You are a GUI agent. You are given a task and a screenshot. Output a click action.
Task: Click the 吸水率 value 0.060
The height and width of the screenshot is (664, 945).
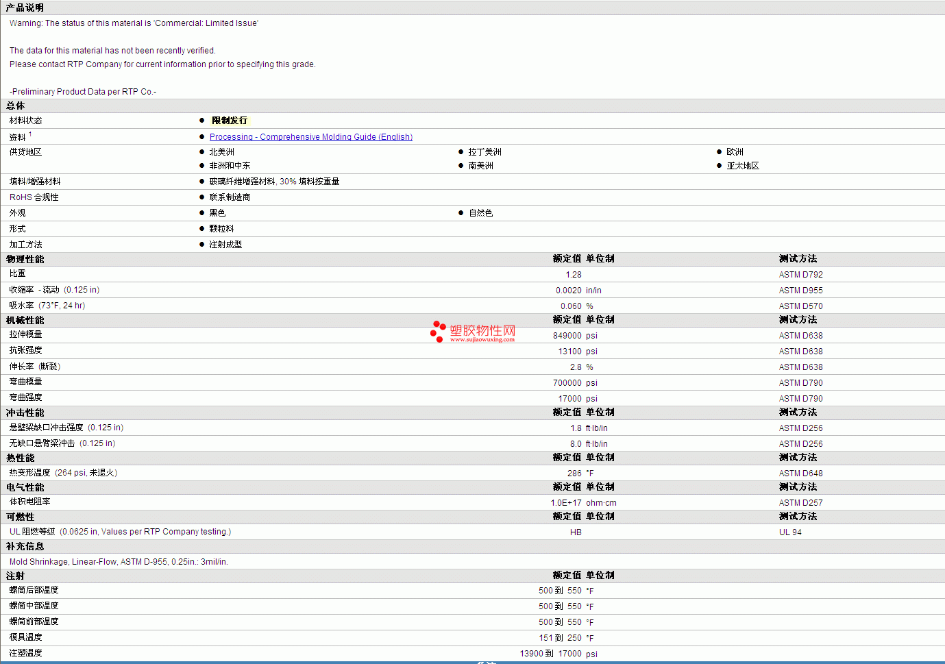tap(571, 306)
